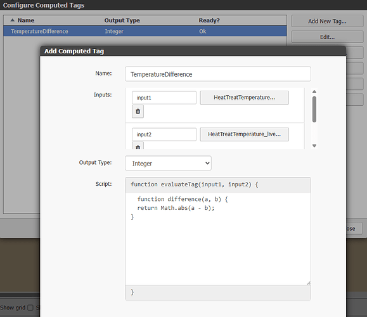Image resolution: width=367 pixels, height=317 pixels.
Task: Click the trash icon under input2
Action: coord(138,146)
